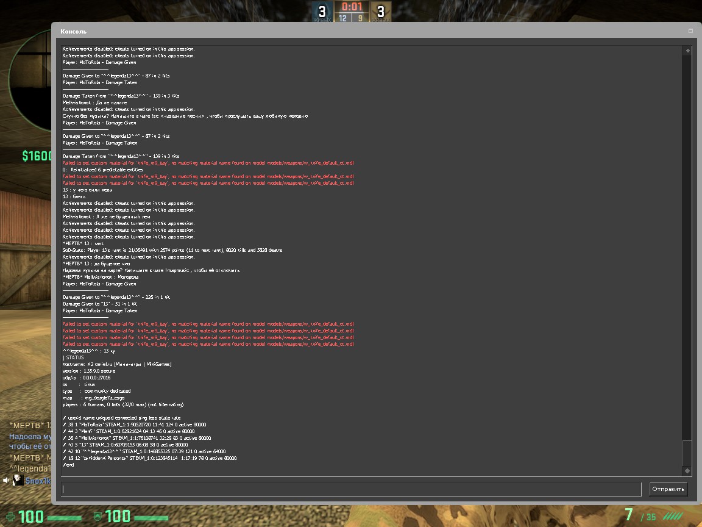The image size is (702, 527).
Task: Click the console scrollbar thumb
Action: 687,453
